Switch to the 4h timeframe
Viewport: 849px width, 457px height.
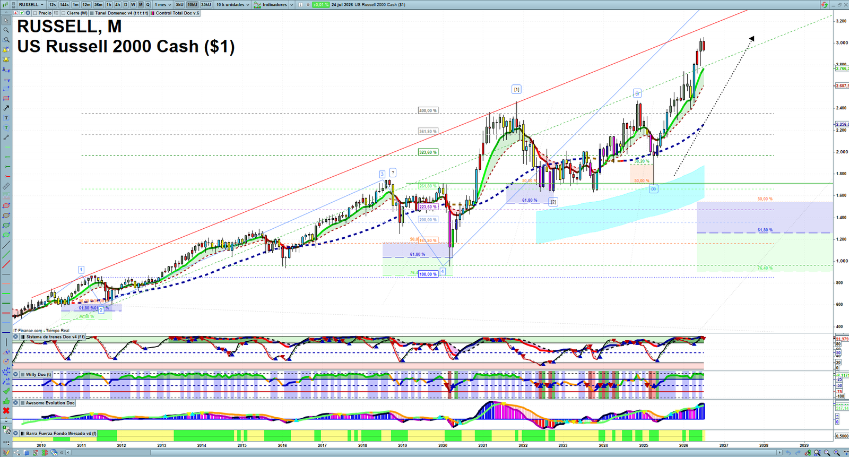click(118, 5)
